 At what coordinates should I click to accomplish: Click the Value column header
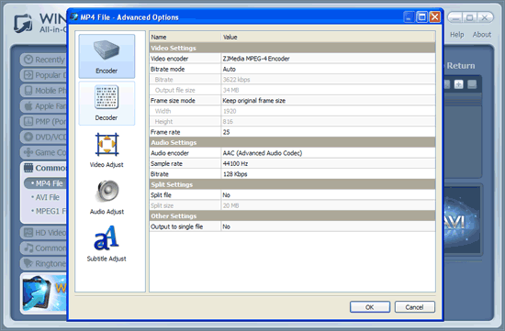(328, 37)
